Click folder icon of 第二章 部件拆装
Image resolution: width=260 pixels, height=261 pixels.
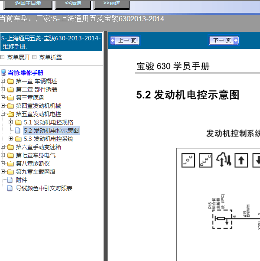[x=10, y=89]
